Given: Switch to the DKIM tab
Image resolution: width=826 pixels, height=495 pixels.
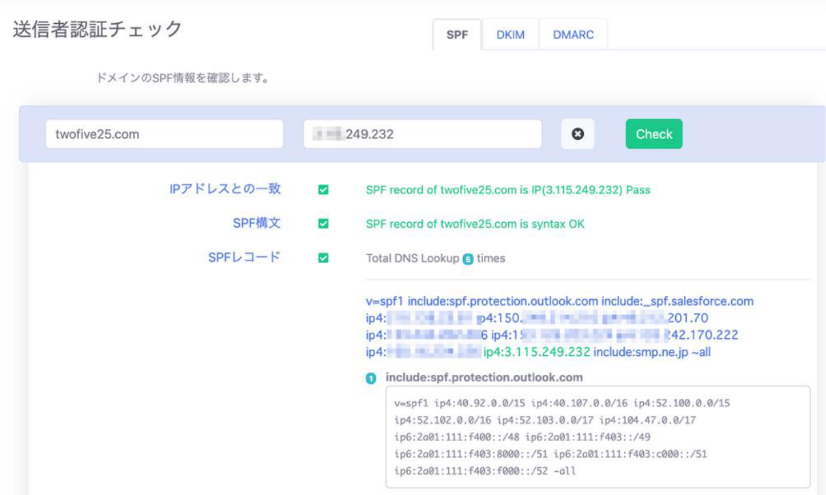Looking at the screenshot, I should pyautogui.click(x=510, y=34).
